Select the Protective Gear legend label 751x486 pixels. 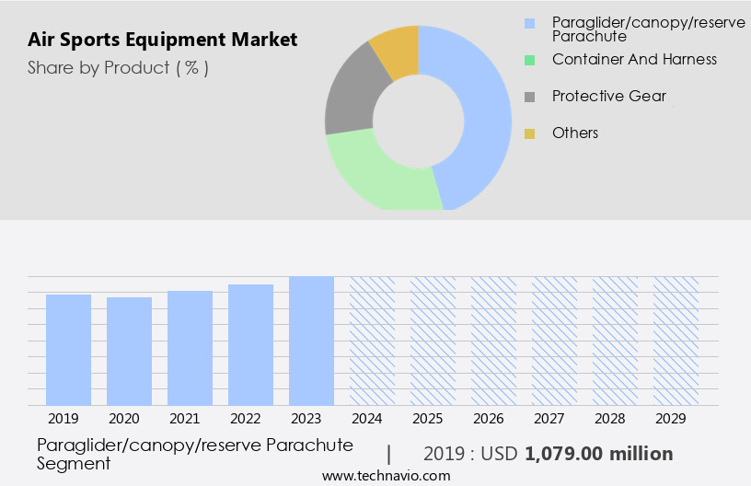pyautogui.click(x=608, y=96)
